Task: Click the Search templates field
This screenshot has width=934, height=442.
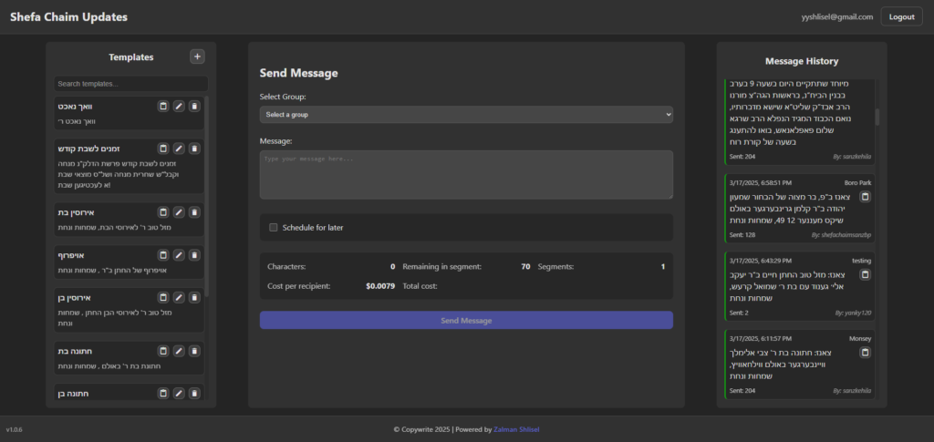Action: click(x=131, y=84)
